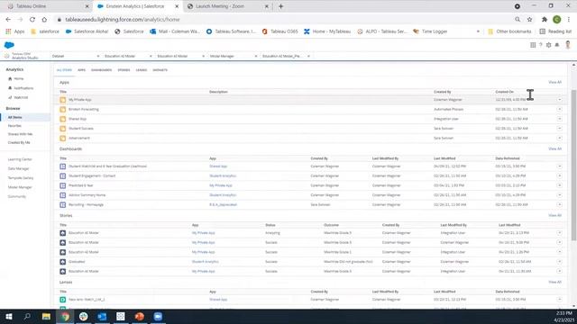Image resolution: width=577 pixels, height=324 pixels.
Task: Expand the bookmarks bar overflow chevron
Action: point(478,31)
